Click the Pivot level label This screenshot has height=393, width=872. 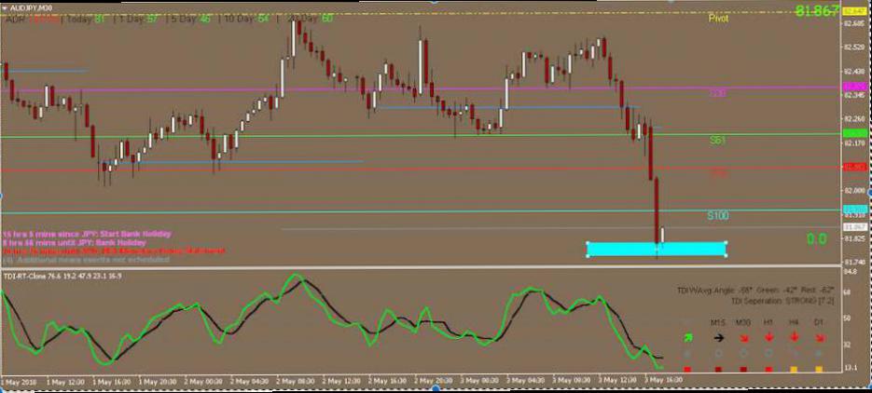click(718, 18)
